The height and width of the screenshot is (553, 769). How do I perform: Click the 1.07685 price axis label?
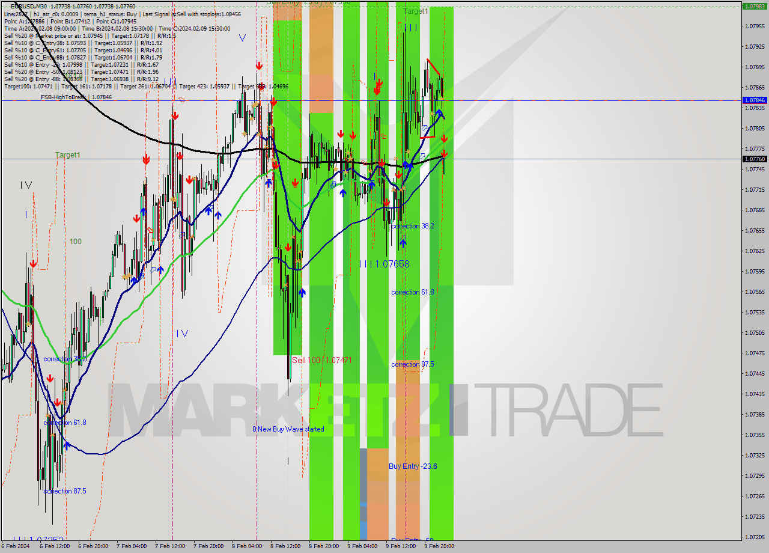click(x=755, y=210)
